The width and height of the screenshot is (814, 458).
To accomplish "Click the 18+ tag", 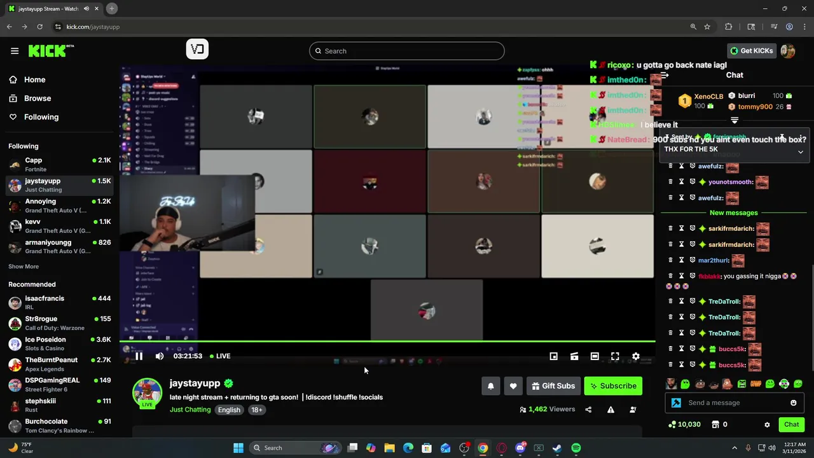I will pos(257,410).
